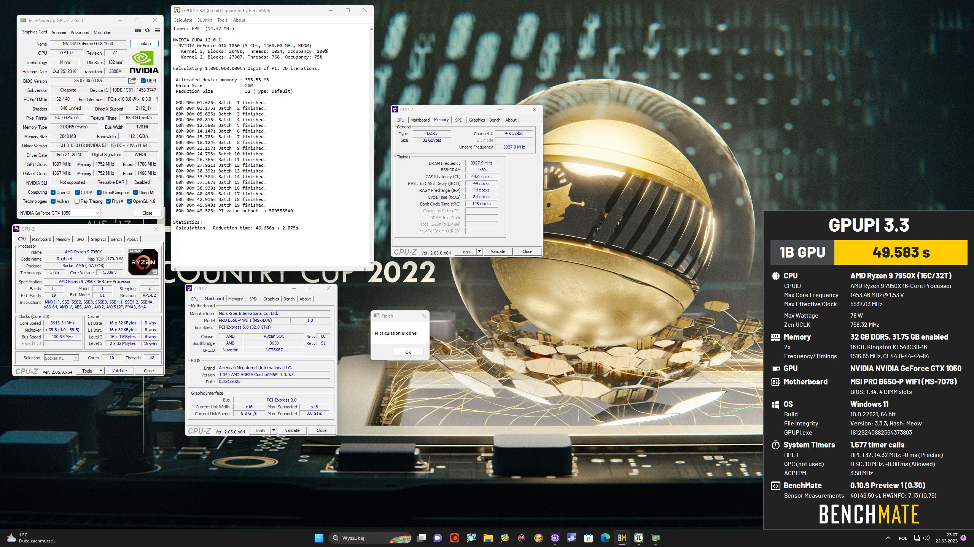Click network tray icon
This screenshot has width=974, height=547.
point(917,538)
